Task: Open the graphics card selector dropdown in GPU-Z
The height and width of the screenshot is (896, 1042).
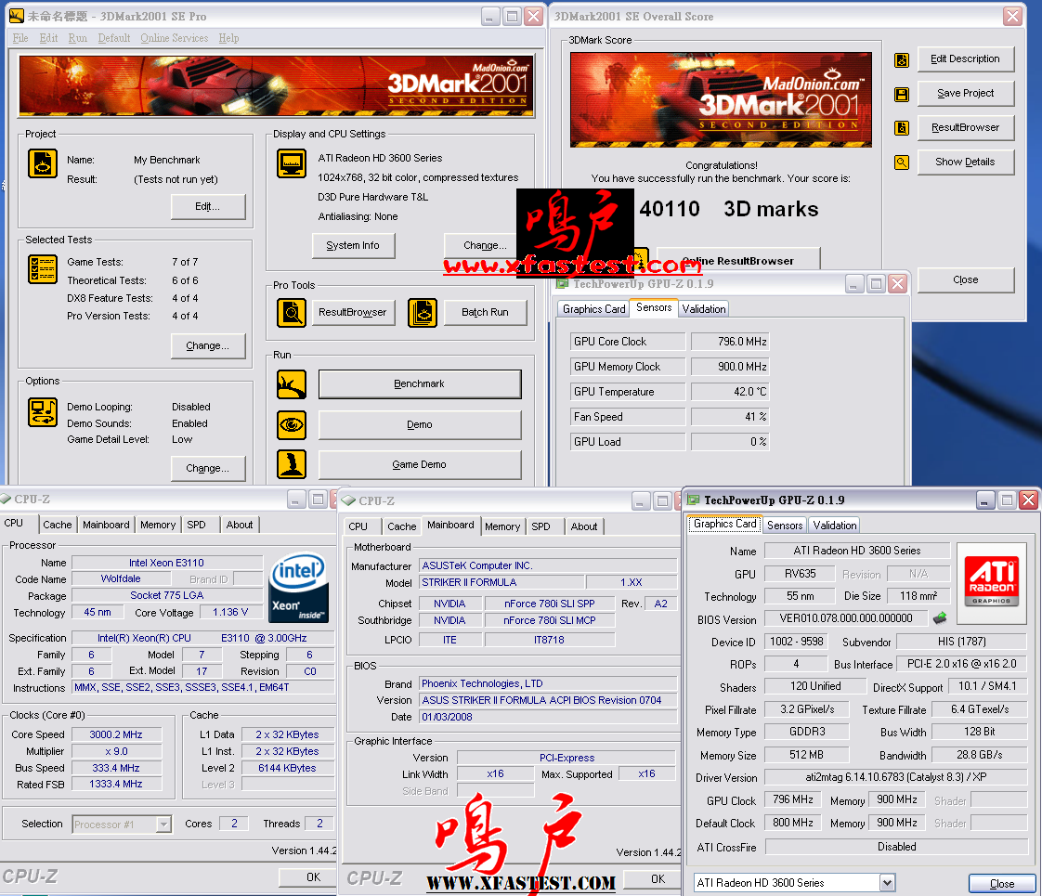Action: coord(887,883)
